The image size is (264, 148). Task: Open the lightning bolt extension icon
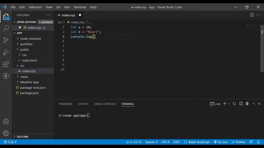click(x=6, y=76)
